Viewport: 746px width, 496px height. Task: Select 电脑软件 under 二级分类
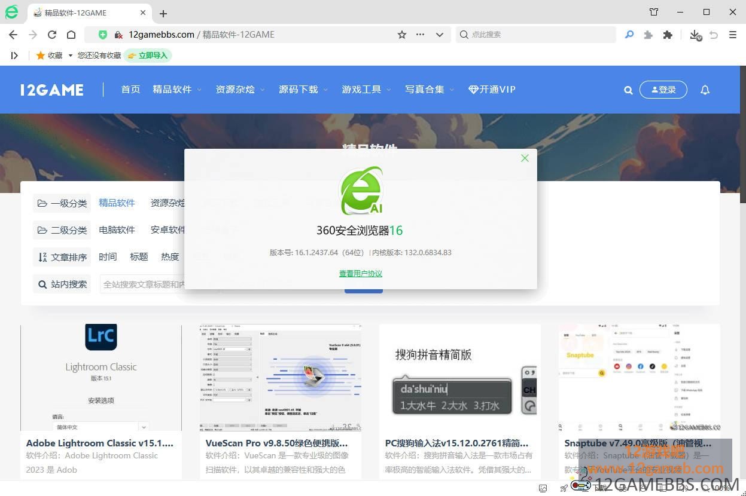[117, 230]
